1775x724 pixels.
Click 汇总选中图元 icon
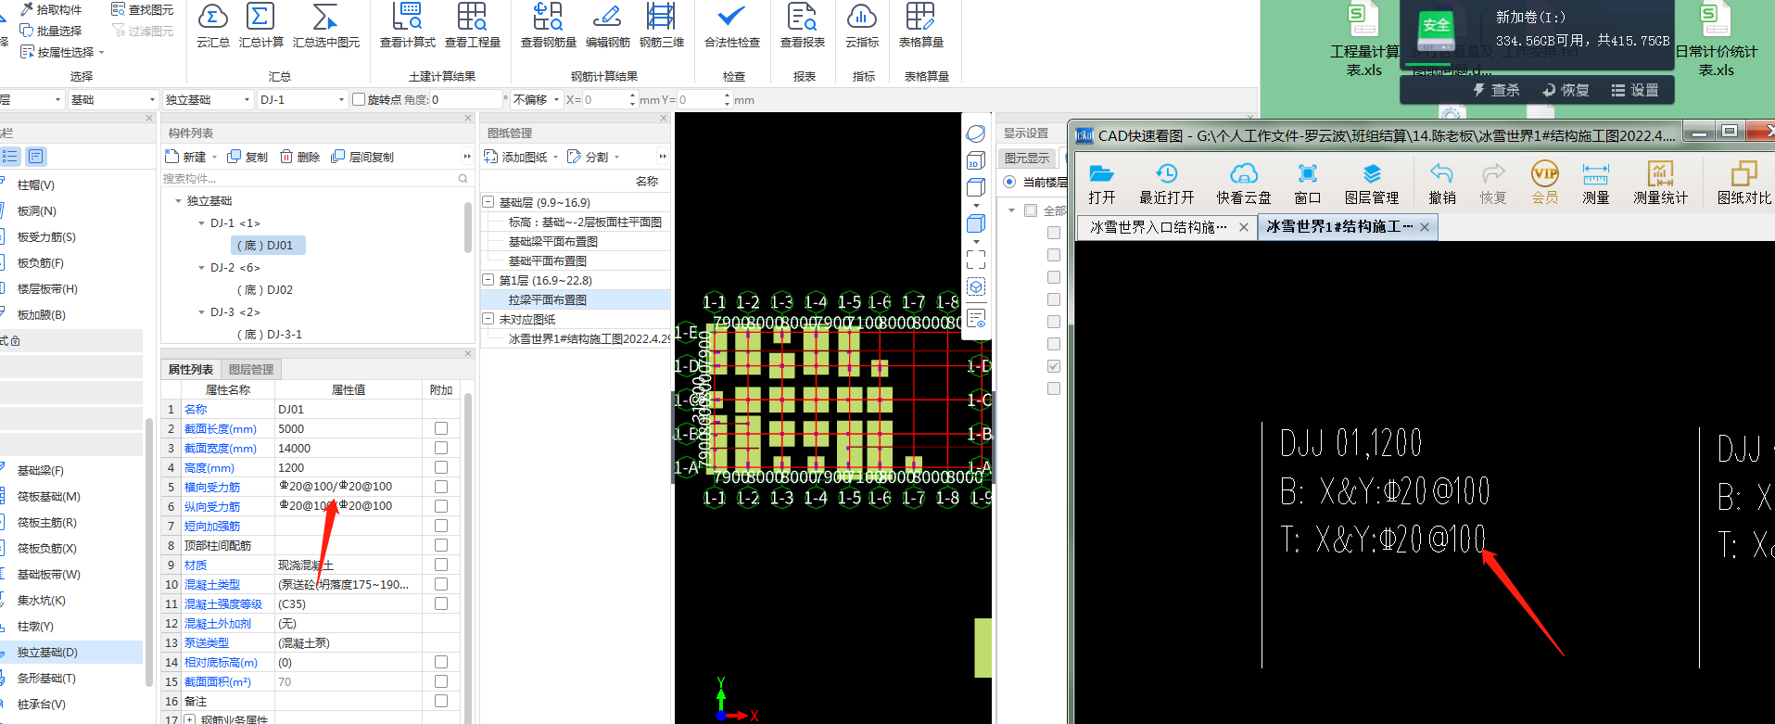[x=325, y=17]
